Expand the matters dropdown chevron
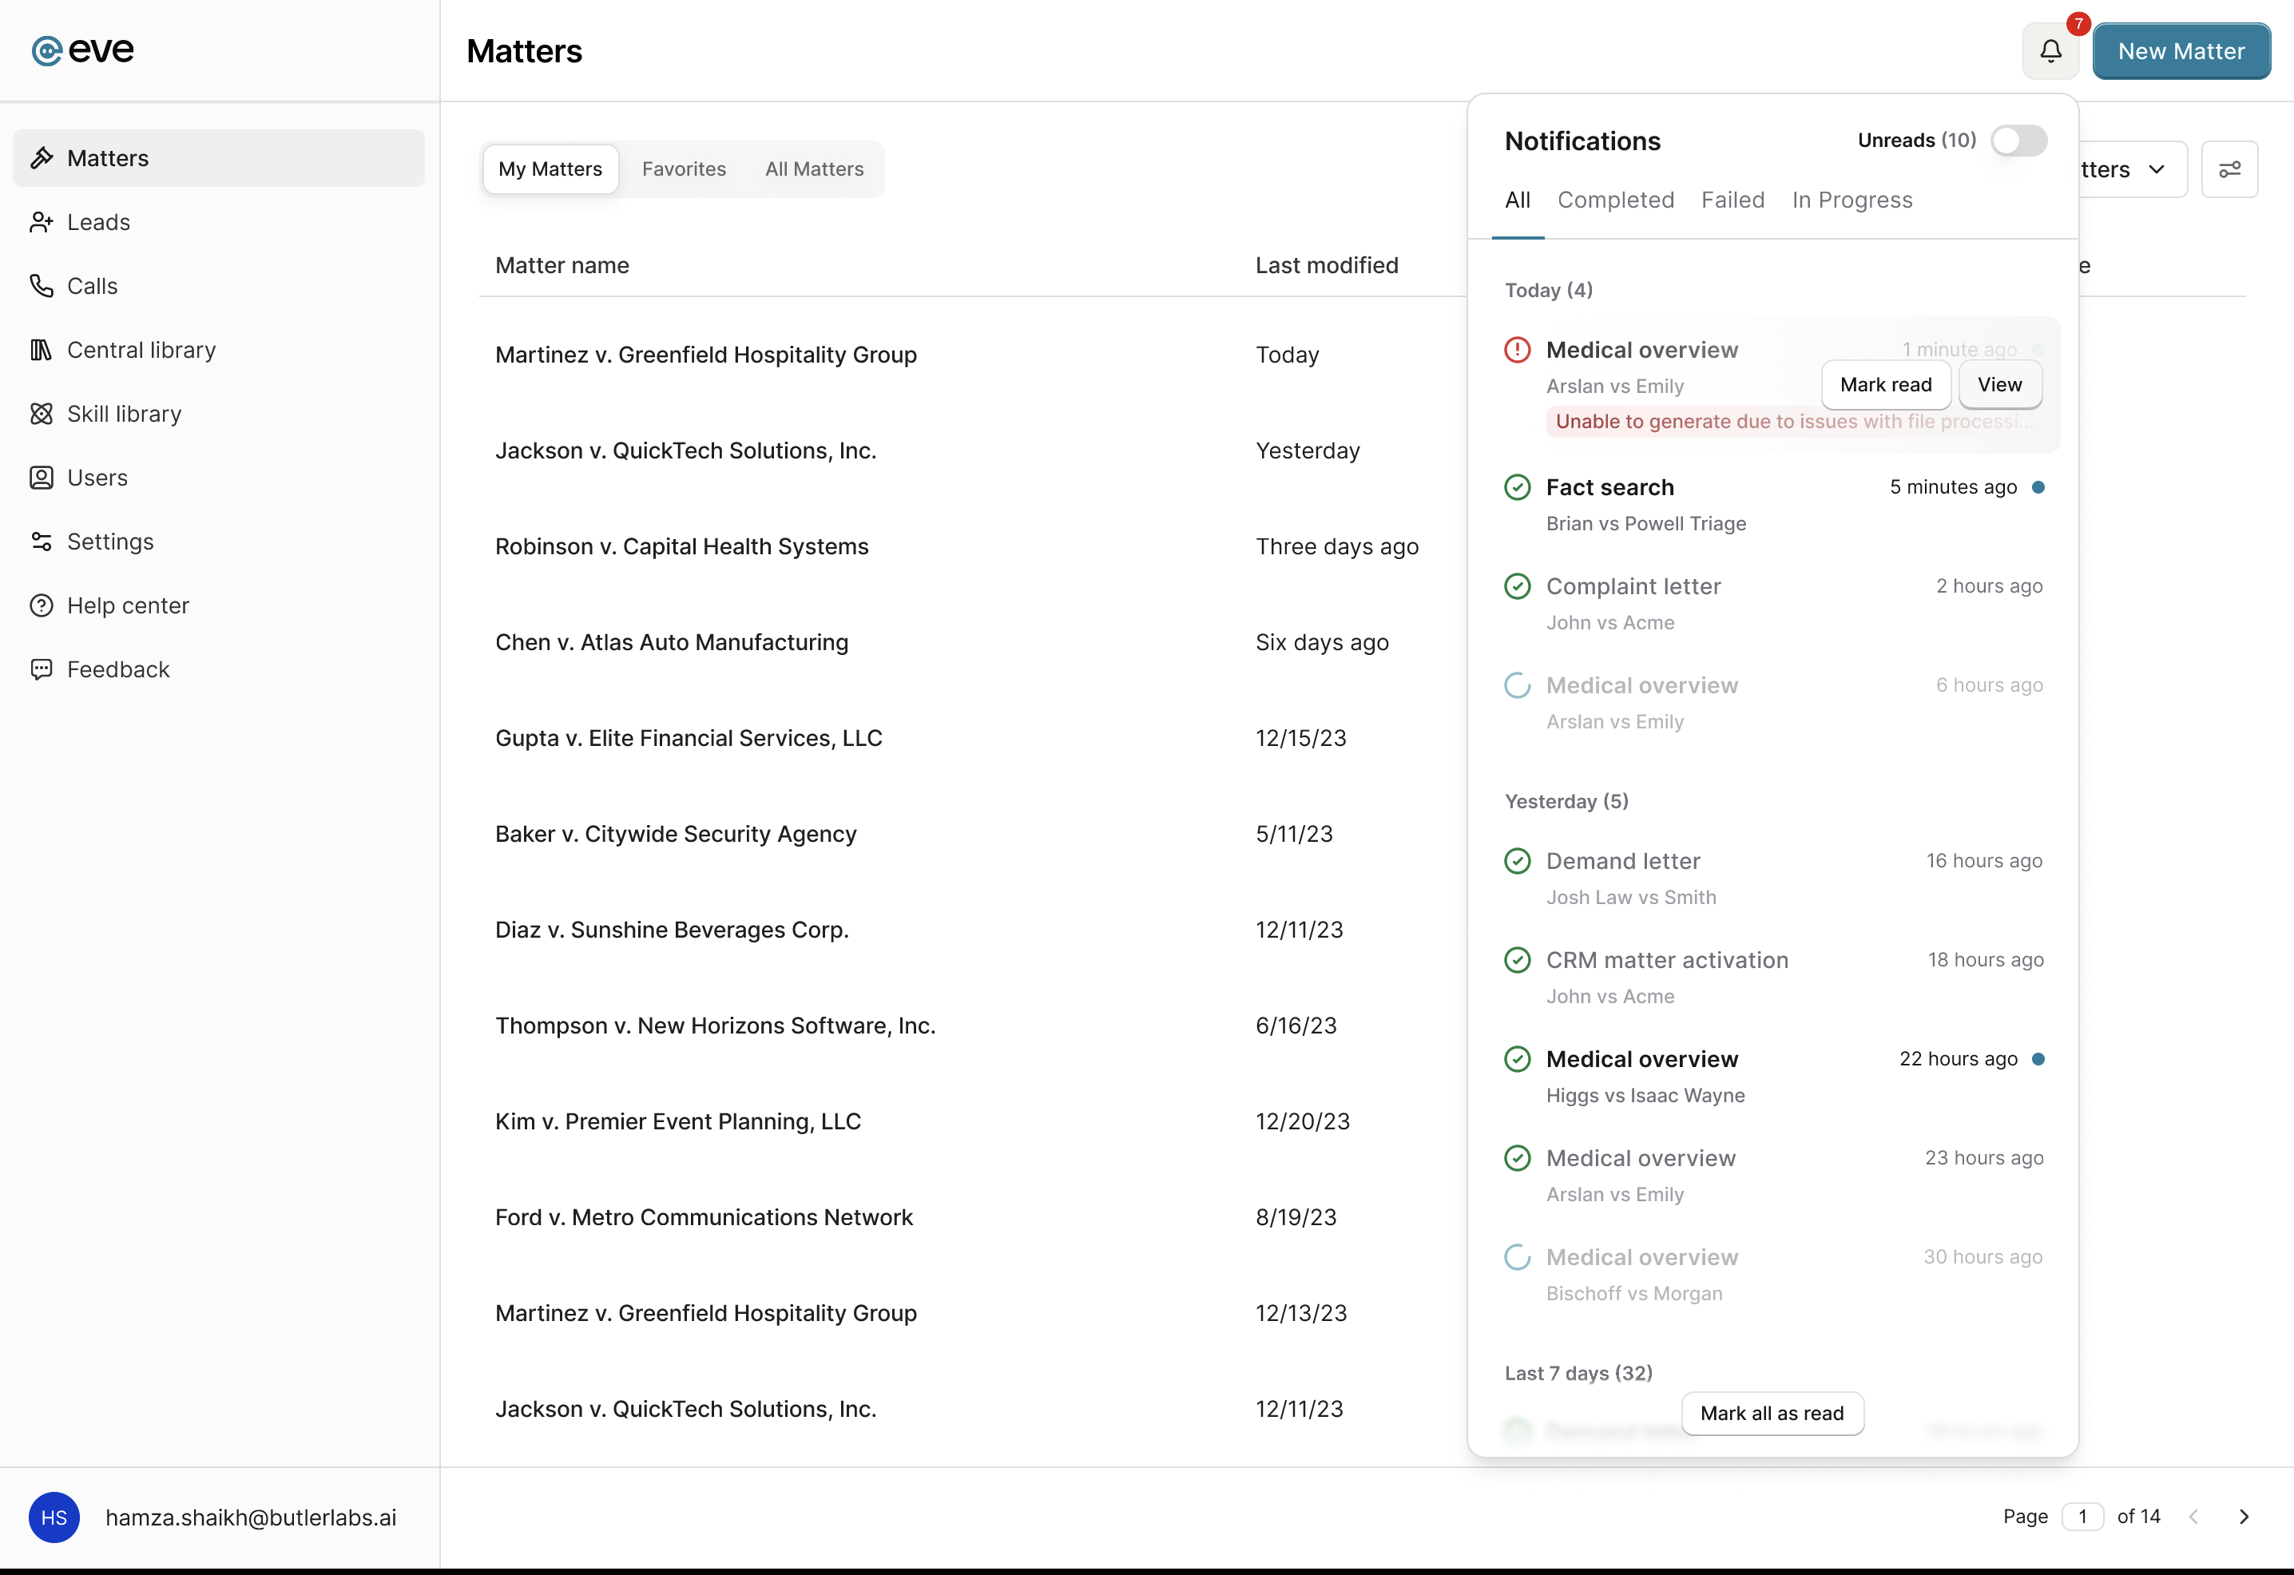 pyautogui.click(x=2157, y=170)
